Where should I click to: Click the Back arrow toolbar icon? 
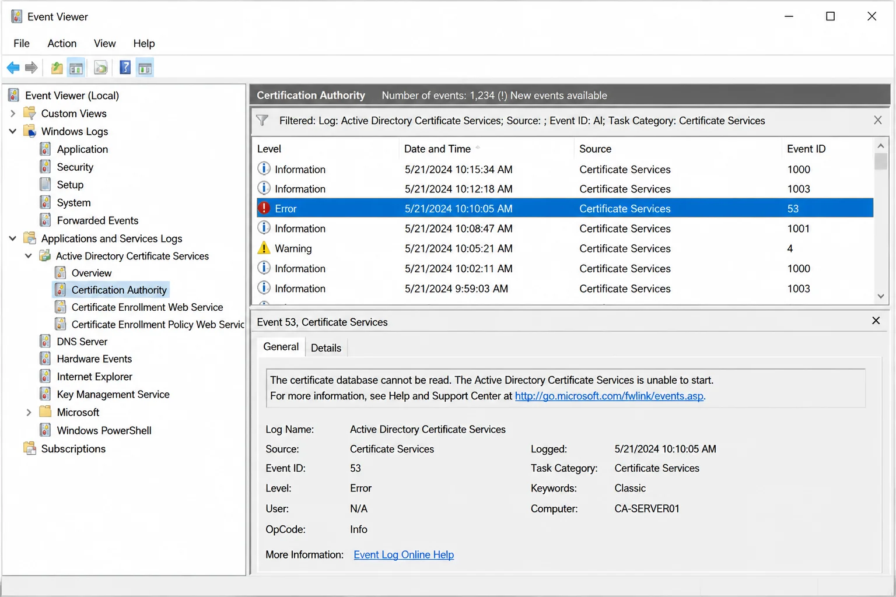click(13, 68)
